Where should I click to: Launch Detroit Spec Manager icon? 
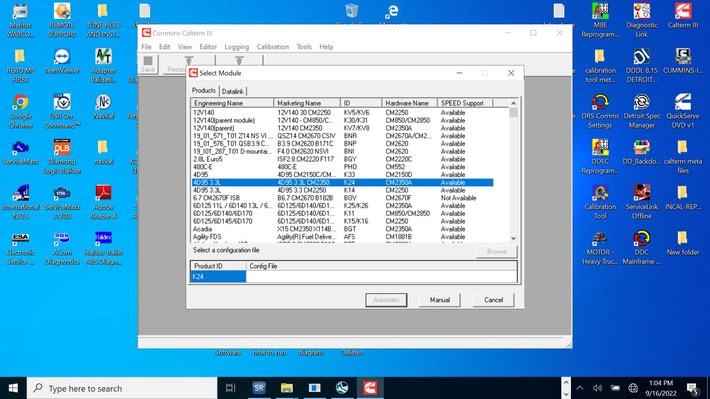point(642,111)
